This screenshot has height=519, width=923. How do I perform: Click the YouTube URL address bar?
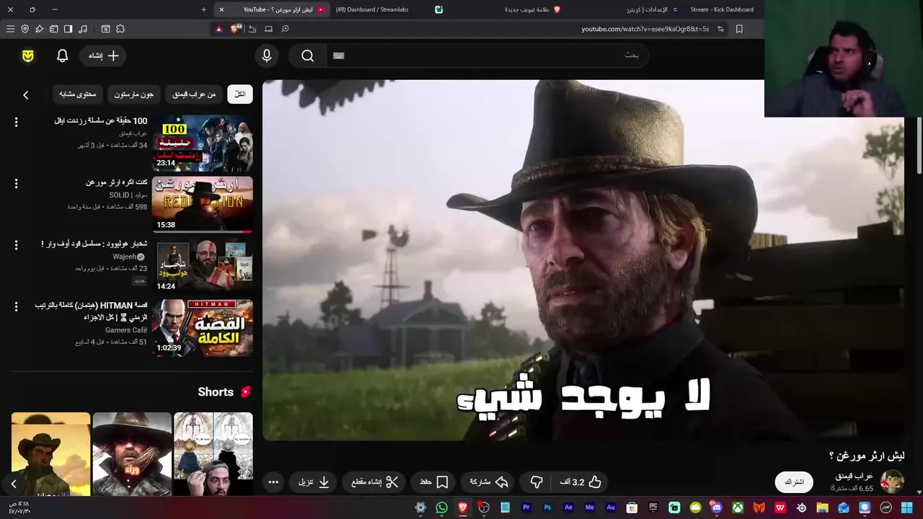pos(645,29)
